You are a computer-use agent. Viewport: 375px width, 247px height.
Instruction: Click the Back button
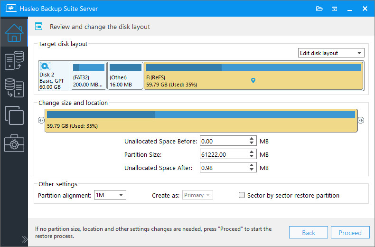pos(309,232)
